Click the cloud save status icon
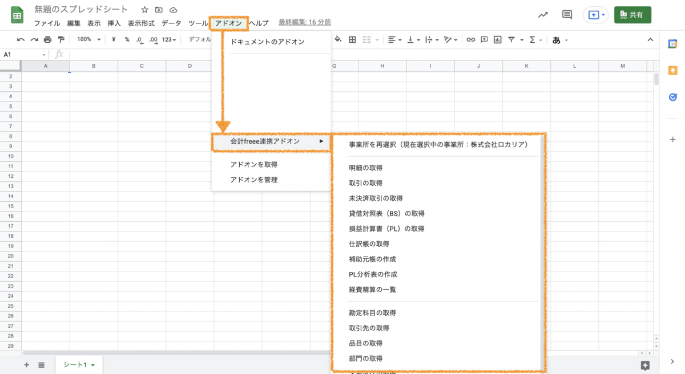The height and width of the screenshot is (374, 685). (x=173, y=10)
